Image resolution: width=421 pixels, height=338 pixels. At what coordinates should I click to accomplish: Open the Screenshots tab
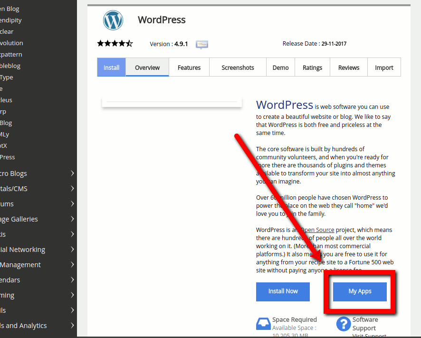point(238,68)
